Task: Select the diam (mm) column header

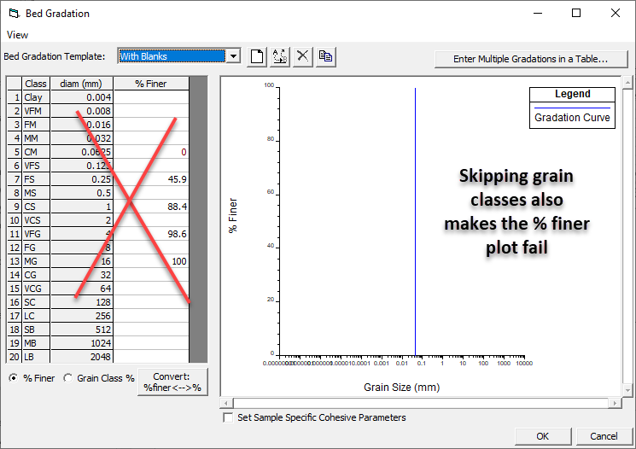Action: click(81, 84)
